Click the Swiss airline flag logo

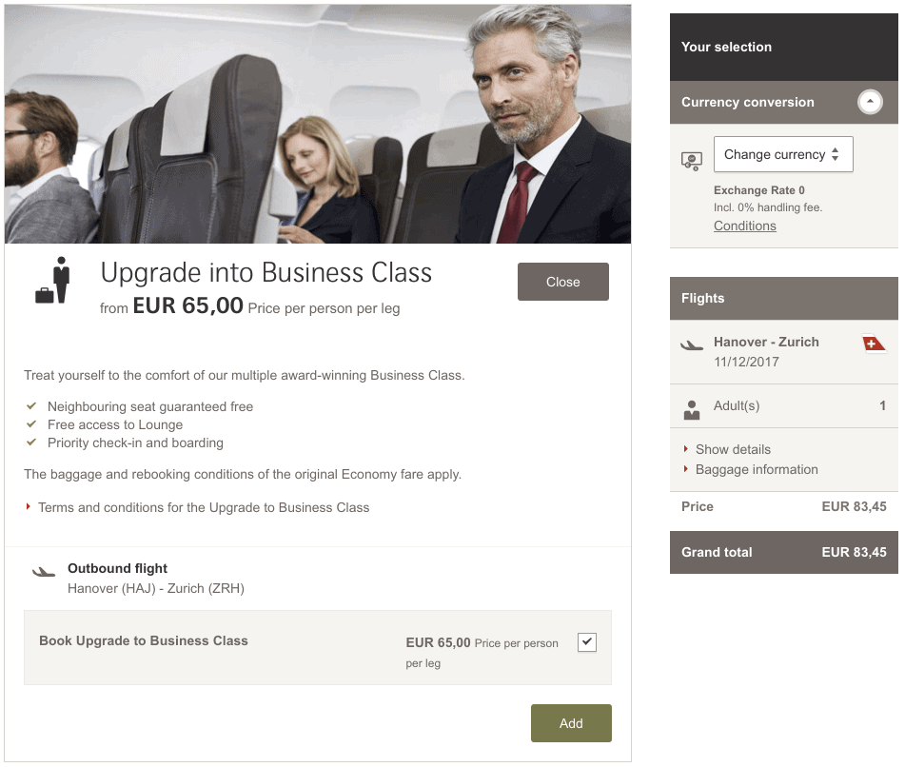pos(874,344)
